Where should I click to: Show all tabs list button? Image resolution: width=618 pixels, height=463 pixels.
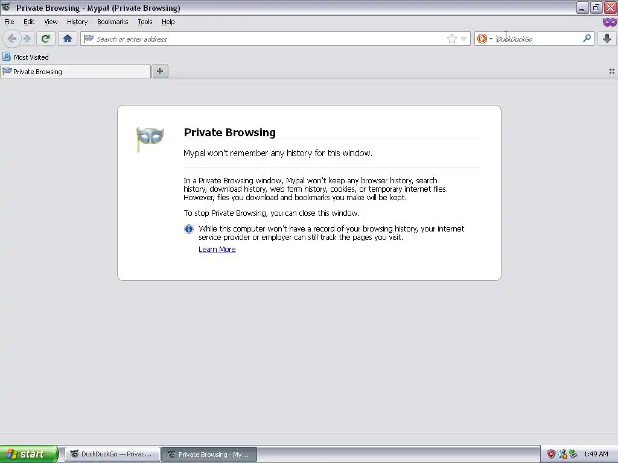tap(612, 71)
